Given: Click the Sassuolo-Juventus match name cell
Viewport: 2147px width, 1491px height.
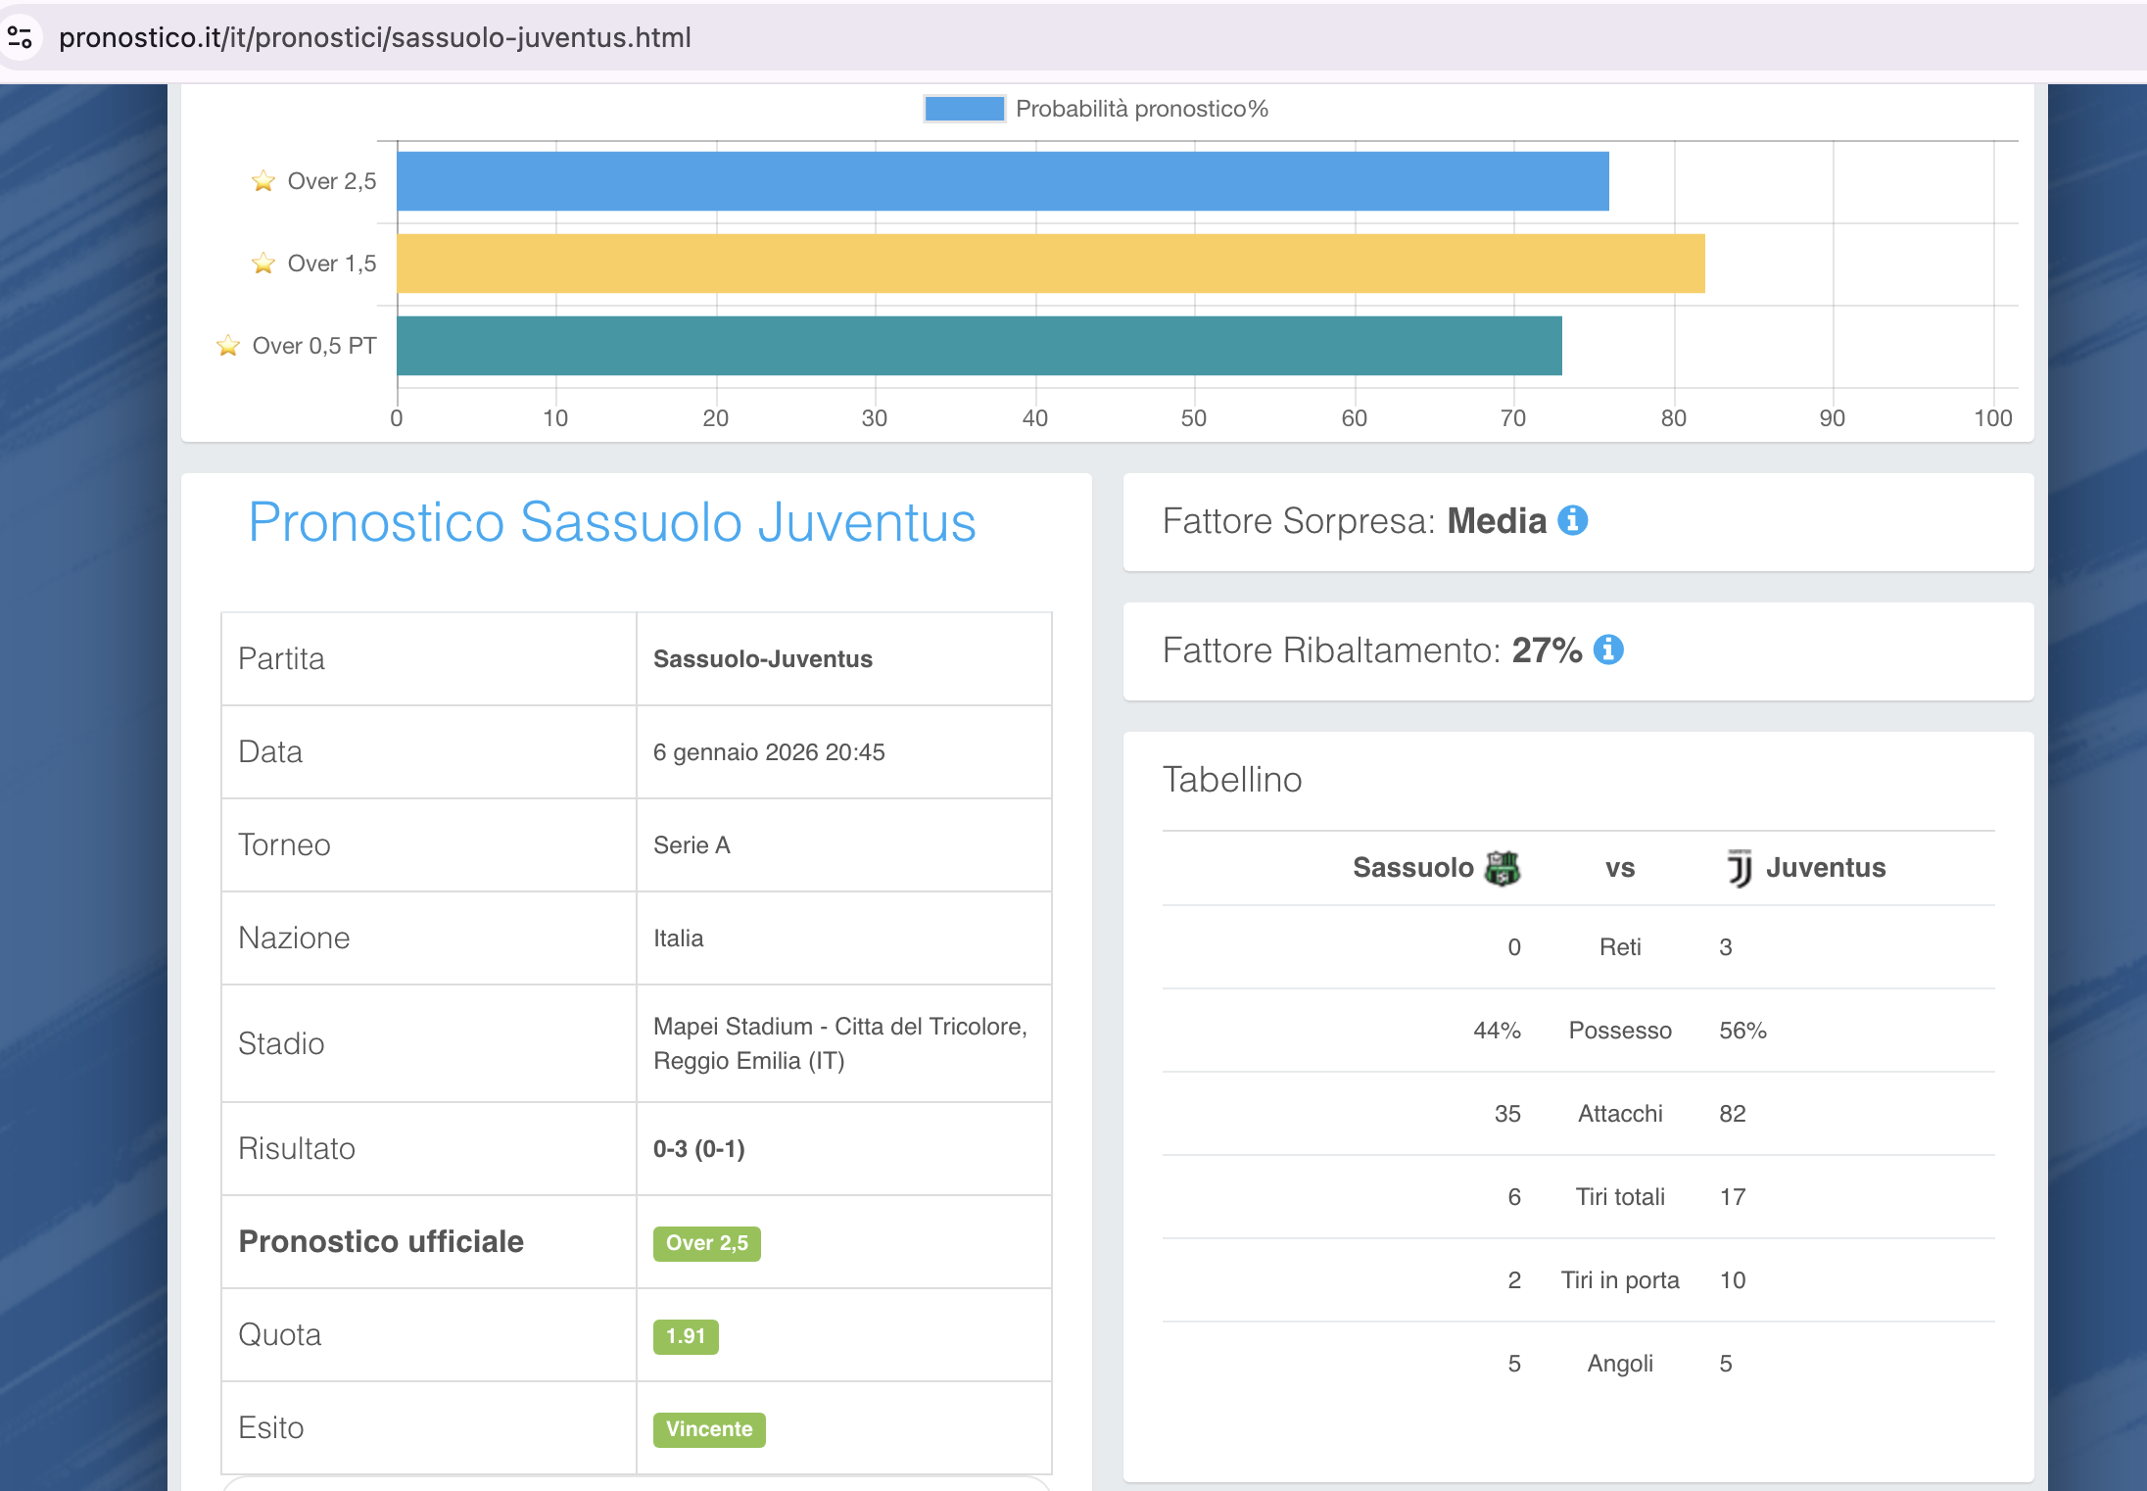Looking at the screenshot, I should point(762,659).
